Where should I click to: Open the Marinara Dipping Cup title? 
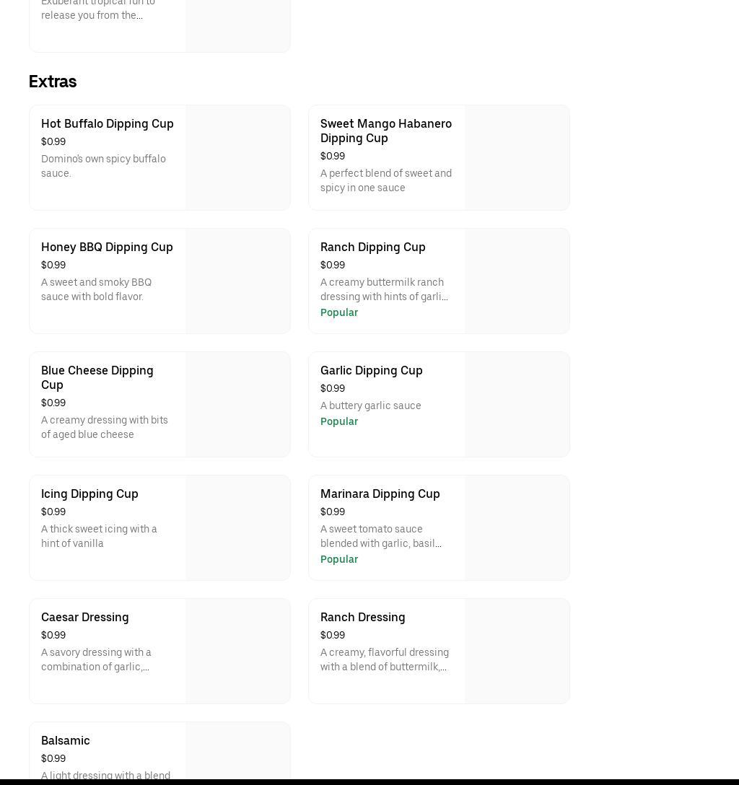(380, 494)
